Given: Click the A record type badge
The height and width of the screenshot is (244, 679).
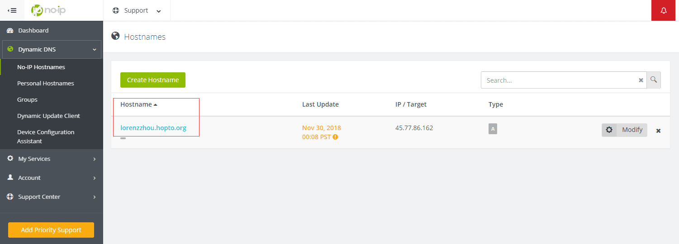Looking at the screenshot, I should coord(493,129).
